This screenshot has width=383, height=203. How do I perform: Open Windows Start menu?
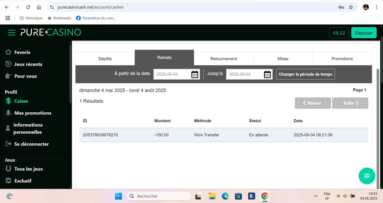118,196
